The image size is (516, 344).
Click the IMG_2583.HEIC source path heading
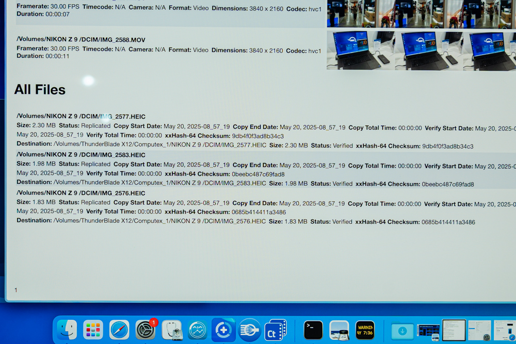pyautogui.click(x=81, y=155)
